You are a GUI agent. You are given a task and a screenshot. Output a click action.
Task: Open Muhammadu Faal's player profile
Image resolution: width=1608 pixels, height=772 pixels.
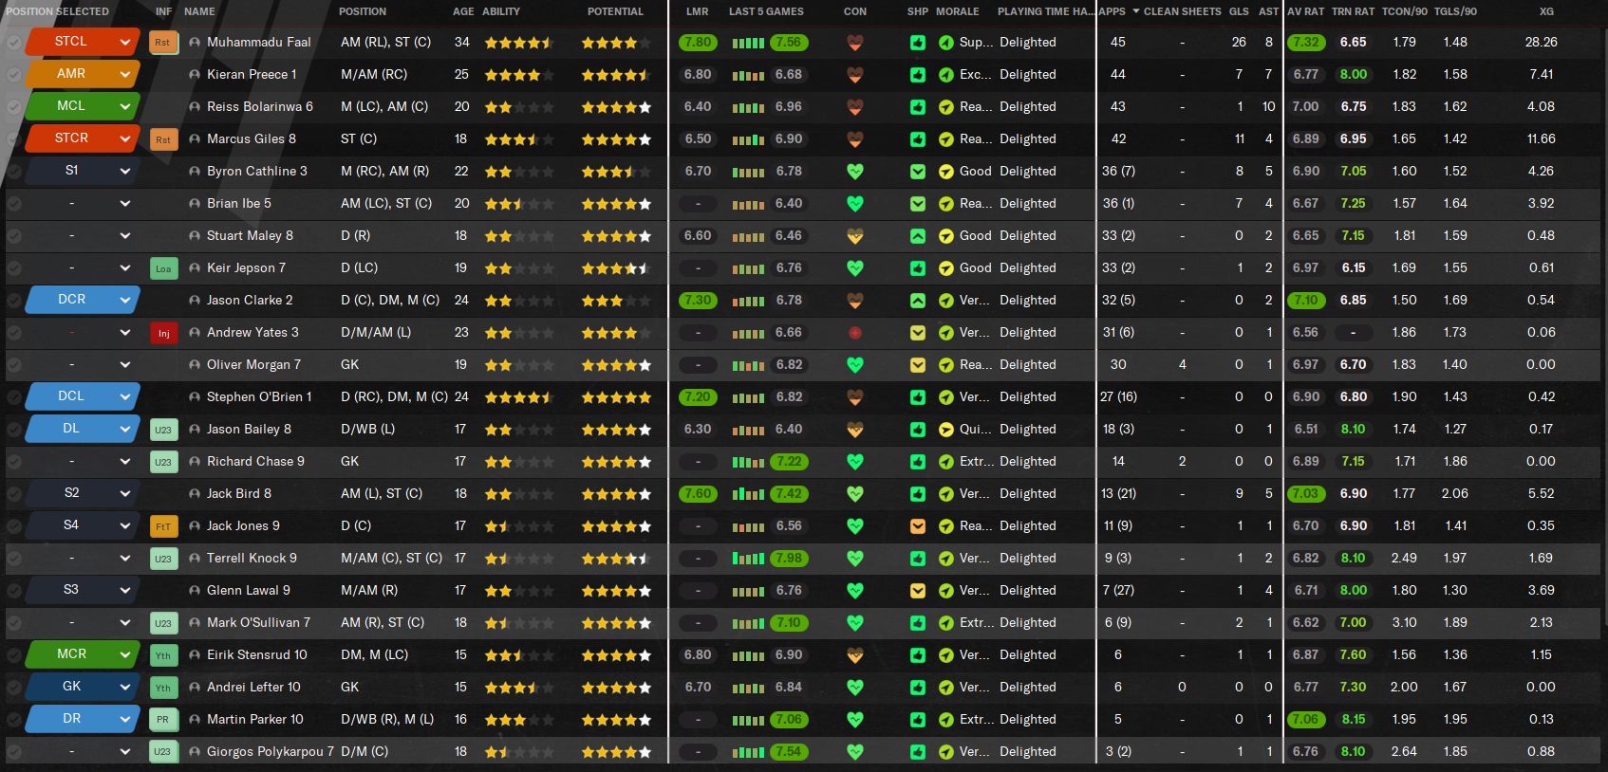[x=259, y=43]
